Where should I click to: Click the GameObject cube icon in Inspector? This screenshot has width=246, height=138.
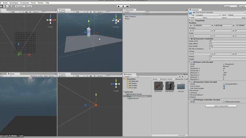(191, 13)
